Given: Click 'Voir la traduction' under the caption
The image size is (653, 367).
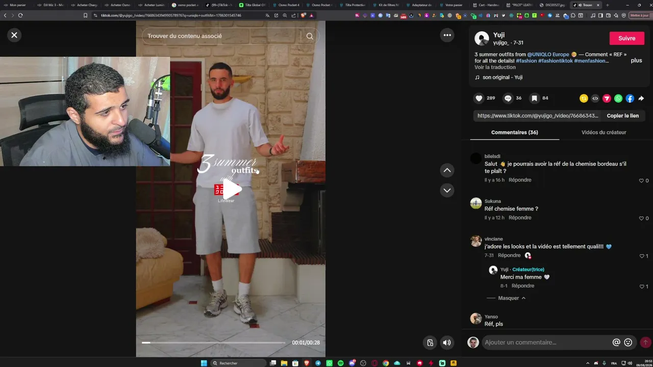Looking at the screenshot, I should (x=495, y=67).
